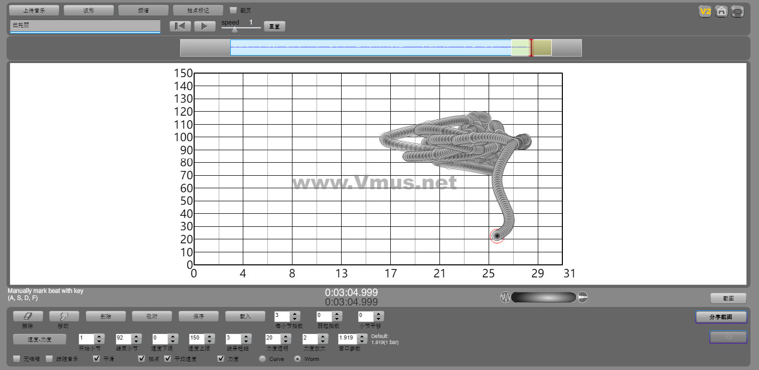Click the V2 version icon

coord(705,12)
